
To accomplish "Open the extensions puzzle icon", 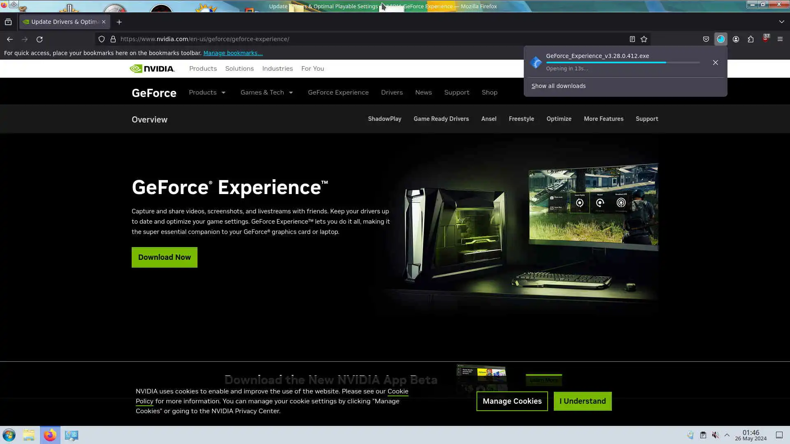I will tap(750, 39).
